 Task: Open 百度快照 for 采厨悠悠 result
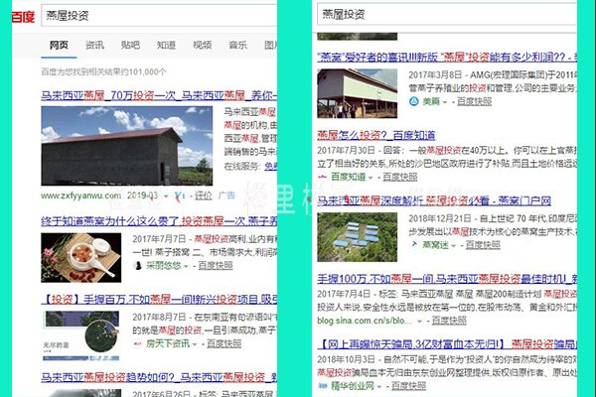216,266
